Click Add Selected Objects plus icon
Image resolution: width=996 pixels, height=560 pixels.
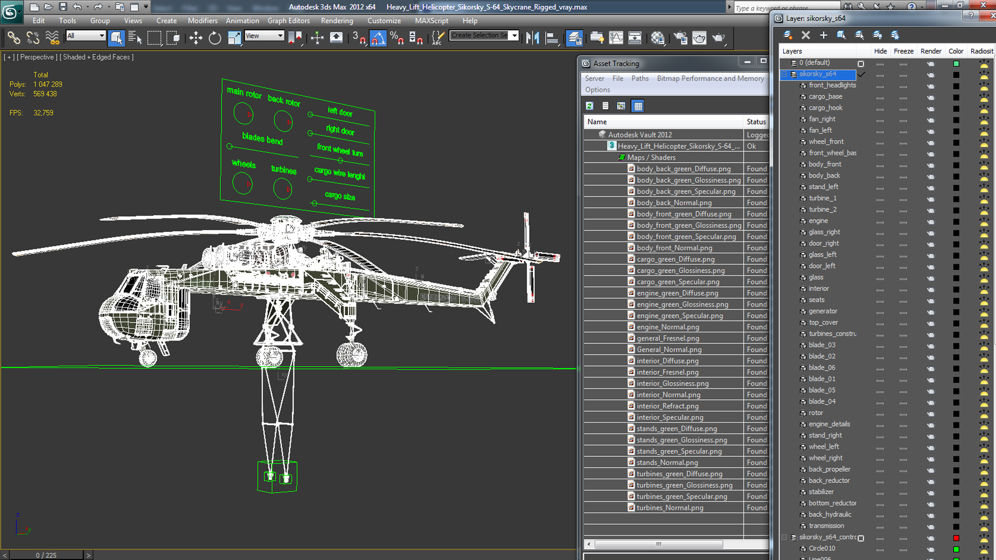pyautogui.click(x=823, y=35)
